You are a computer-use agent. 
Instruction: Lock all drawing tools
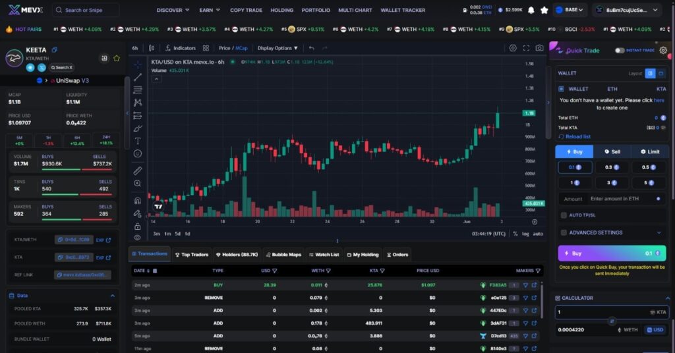click(x=138, y=226)
